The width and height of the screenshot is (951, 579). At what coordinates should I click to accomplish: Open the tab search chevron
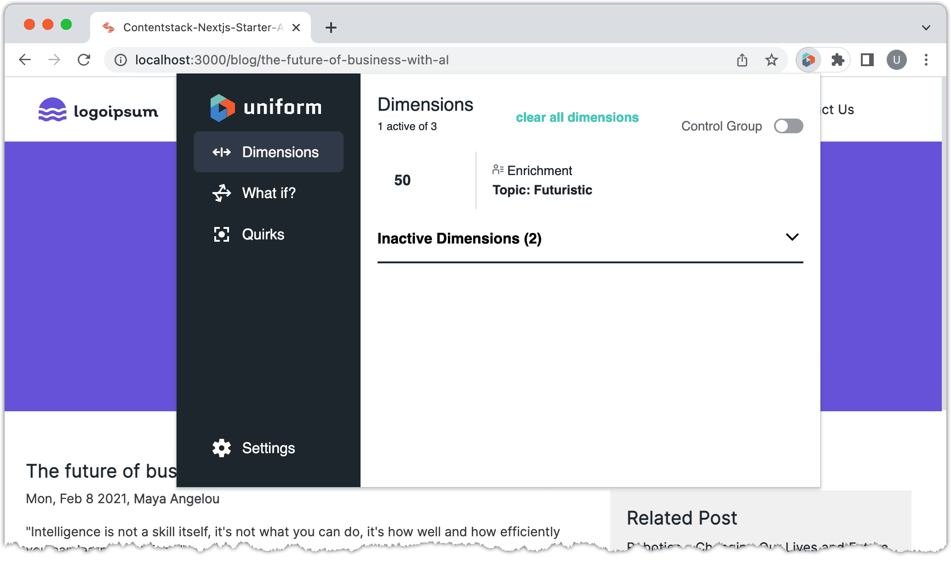pos(926,28)
